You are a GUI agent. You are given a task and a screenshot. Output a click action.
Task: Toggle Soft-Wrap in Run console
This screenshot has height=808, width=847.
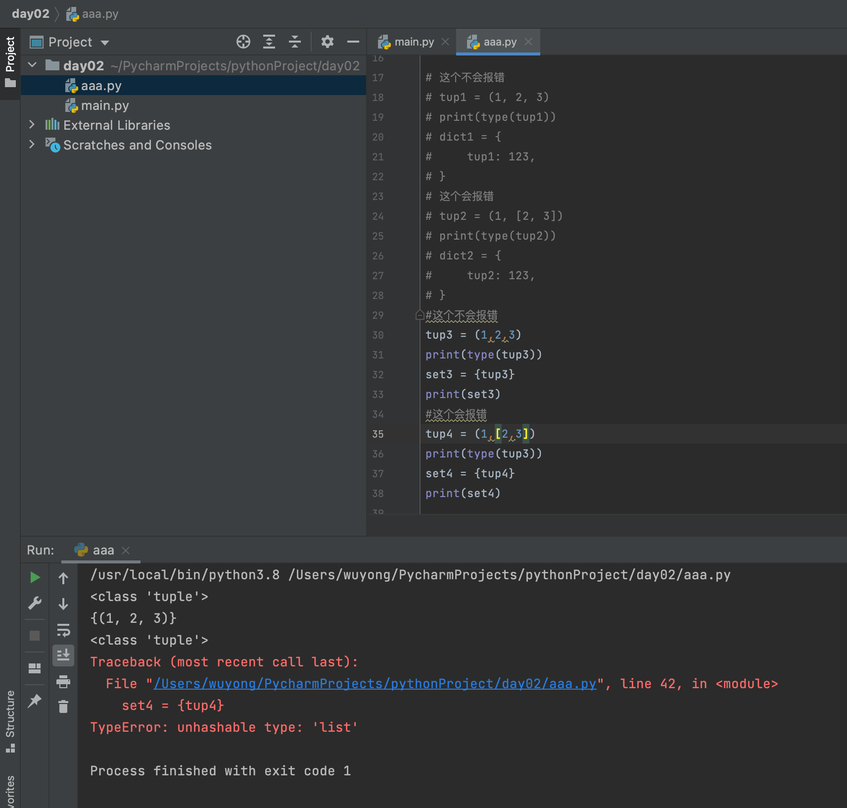[63, 630]
